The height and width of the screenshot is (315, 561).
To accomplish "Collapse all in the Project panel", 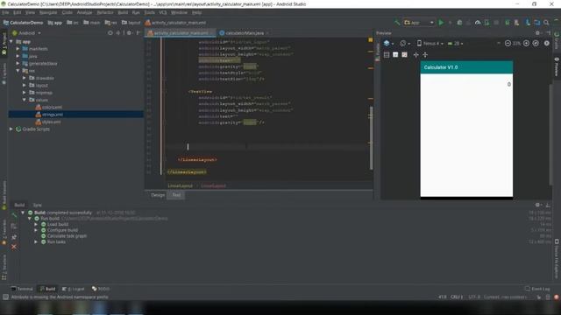I will click(118, 33).
